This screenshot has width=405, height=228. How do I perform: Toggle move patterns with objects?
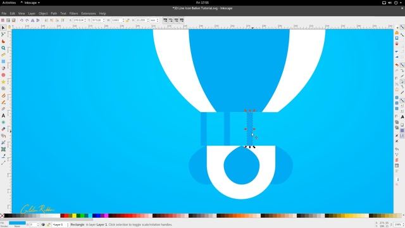pyautogui.click(x=182, y=20)
